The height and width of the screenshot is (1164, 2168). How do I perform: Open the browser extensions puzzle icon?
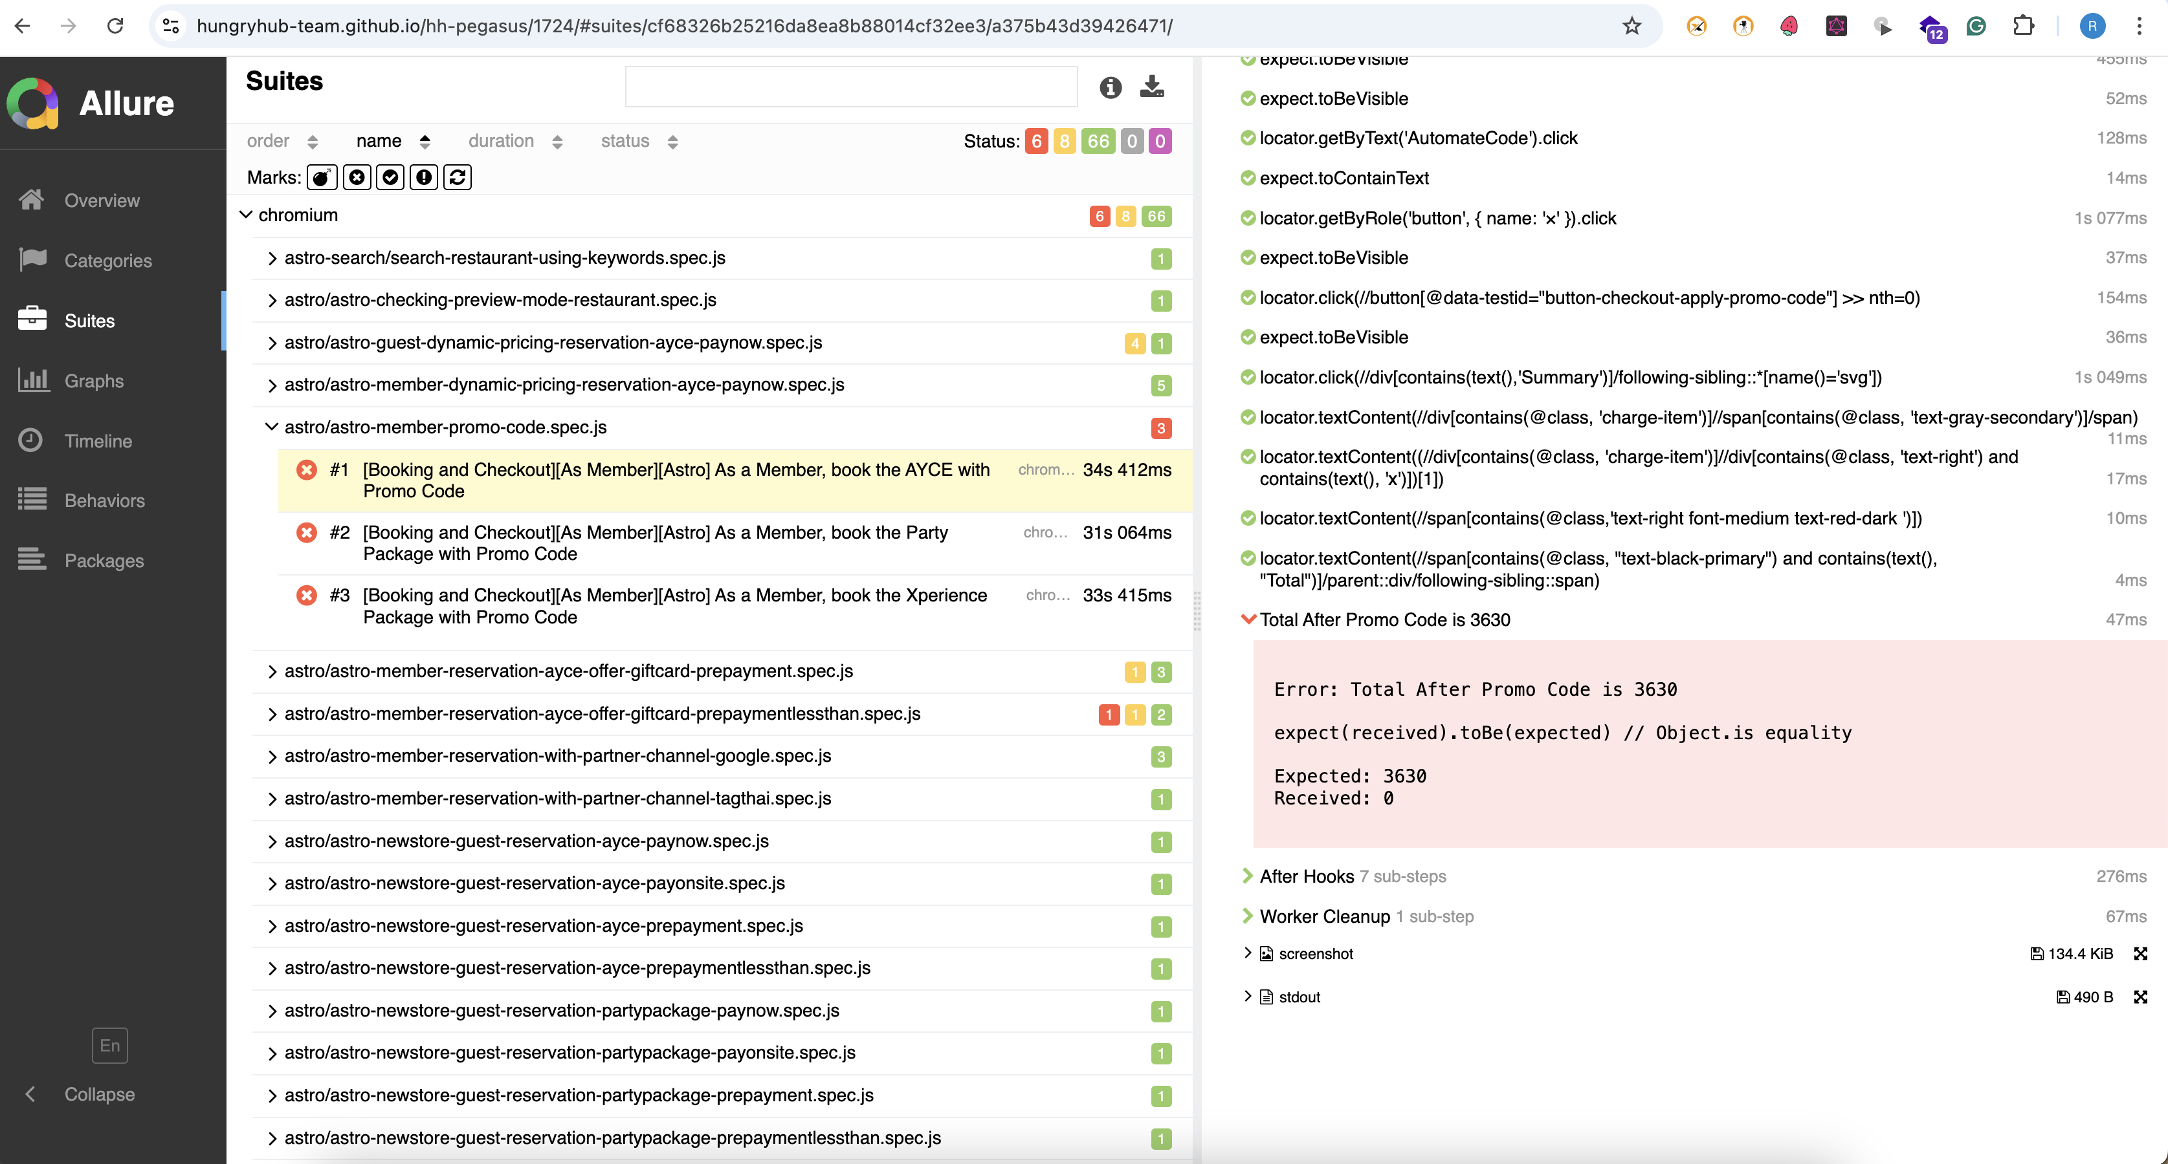click(x=2023, y=26)
